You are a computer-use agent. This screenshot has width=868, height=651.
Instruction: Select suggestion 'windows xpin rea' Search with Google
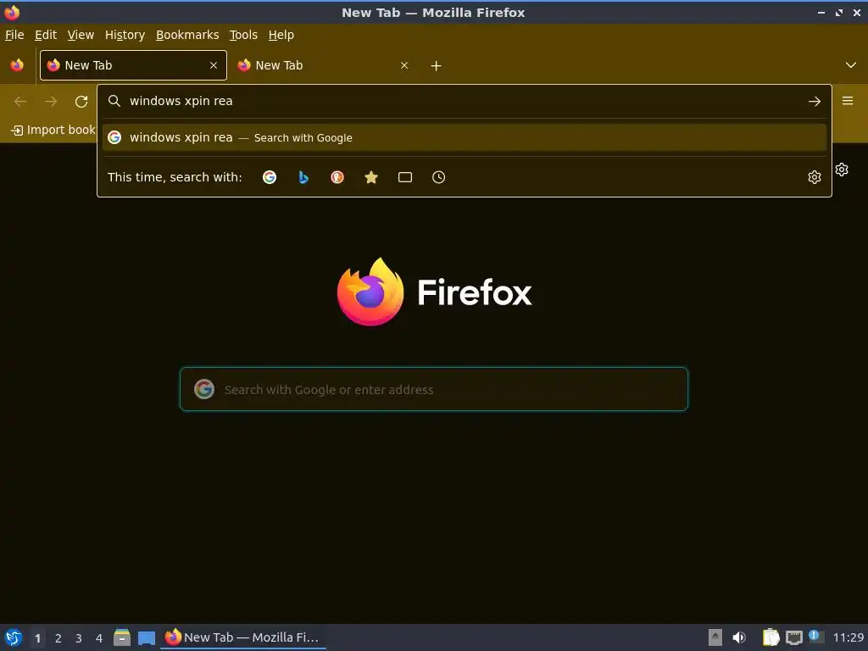(x=465, y=137)
